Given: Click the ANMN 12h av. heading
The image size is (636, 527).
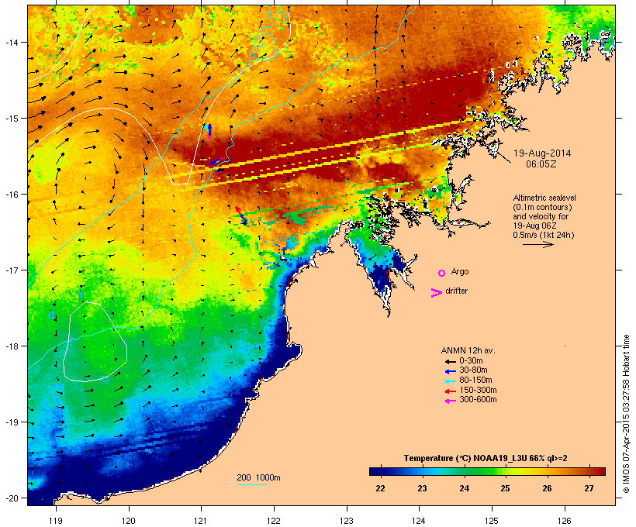Looking at the screenshot, I should (468, 350).
